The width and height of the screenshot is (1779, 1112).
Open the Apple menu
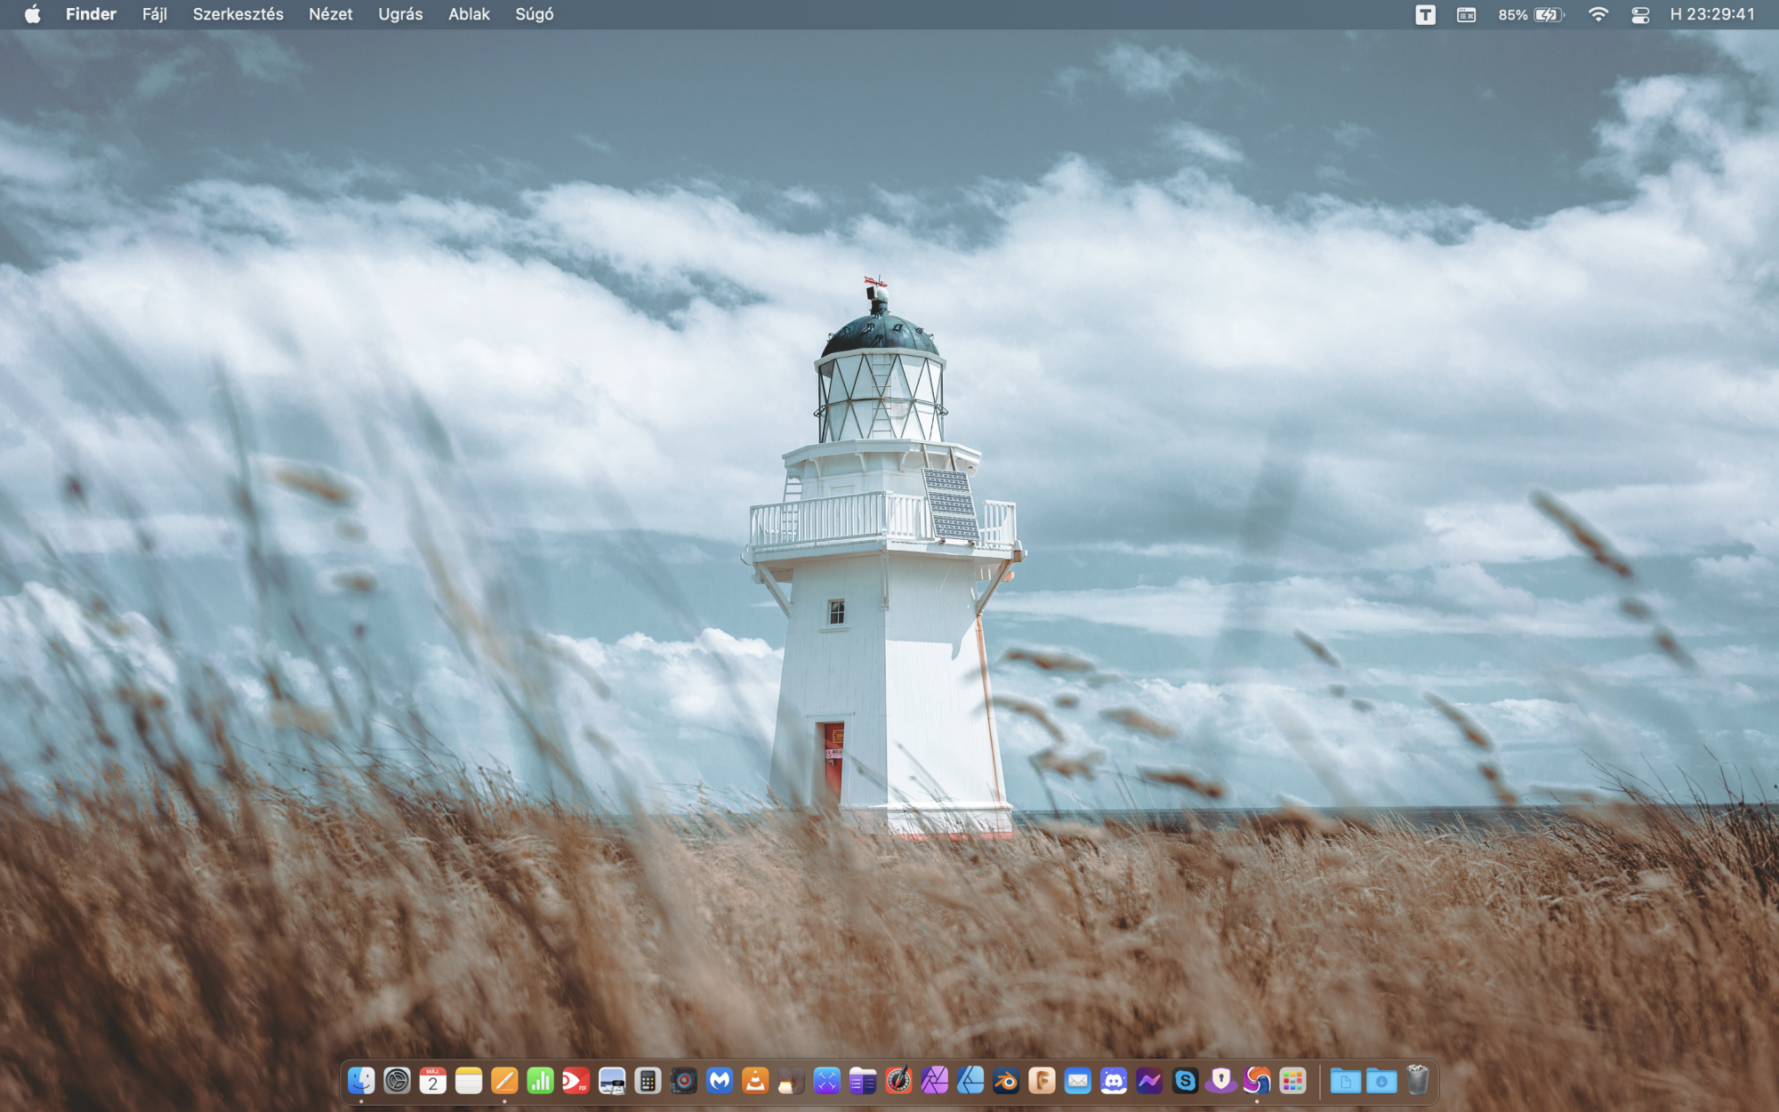coord(32,14)
